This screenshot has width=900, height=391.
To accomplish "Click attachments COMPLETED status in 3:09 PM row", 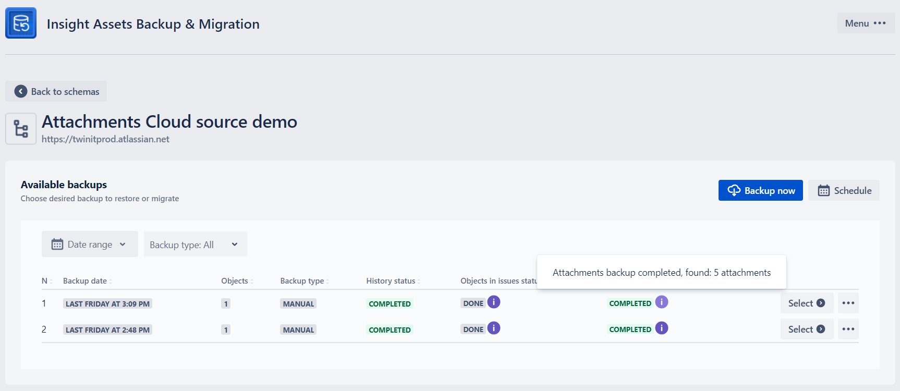I will coord(630,303).
